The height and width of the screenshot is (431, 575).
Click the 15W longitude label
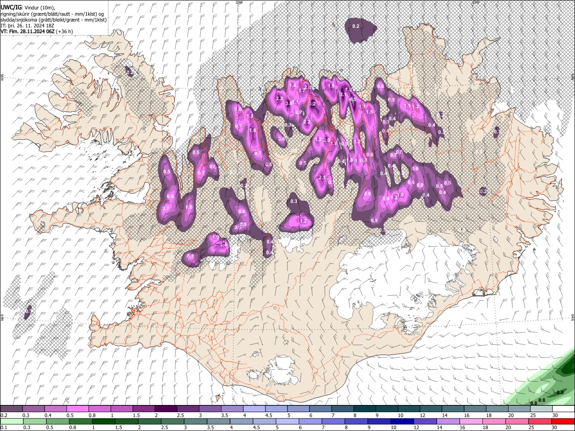(475, 2)
